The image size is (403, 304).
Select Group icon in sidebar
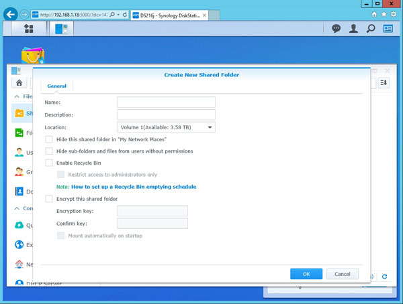tap(19, 171)
